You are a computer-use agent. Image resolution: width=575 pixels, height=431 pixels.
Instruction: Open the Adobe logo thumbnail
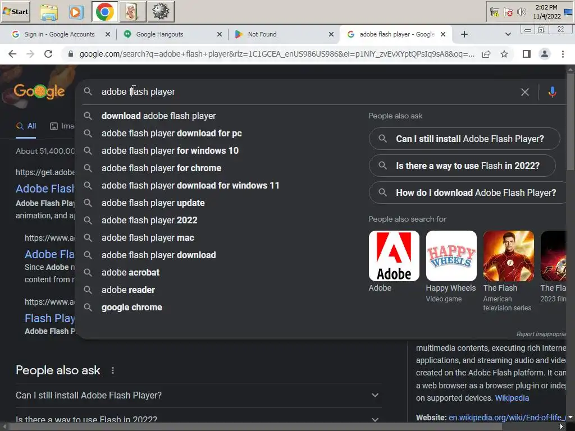pos(394,256)
